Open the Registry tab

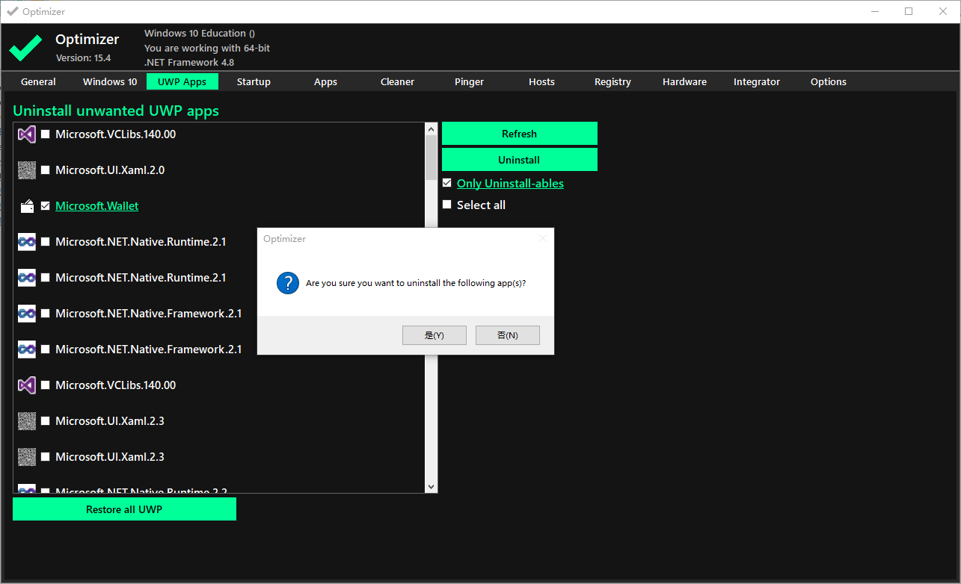(x=612, y=81)
